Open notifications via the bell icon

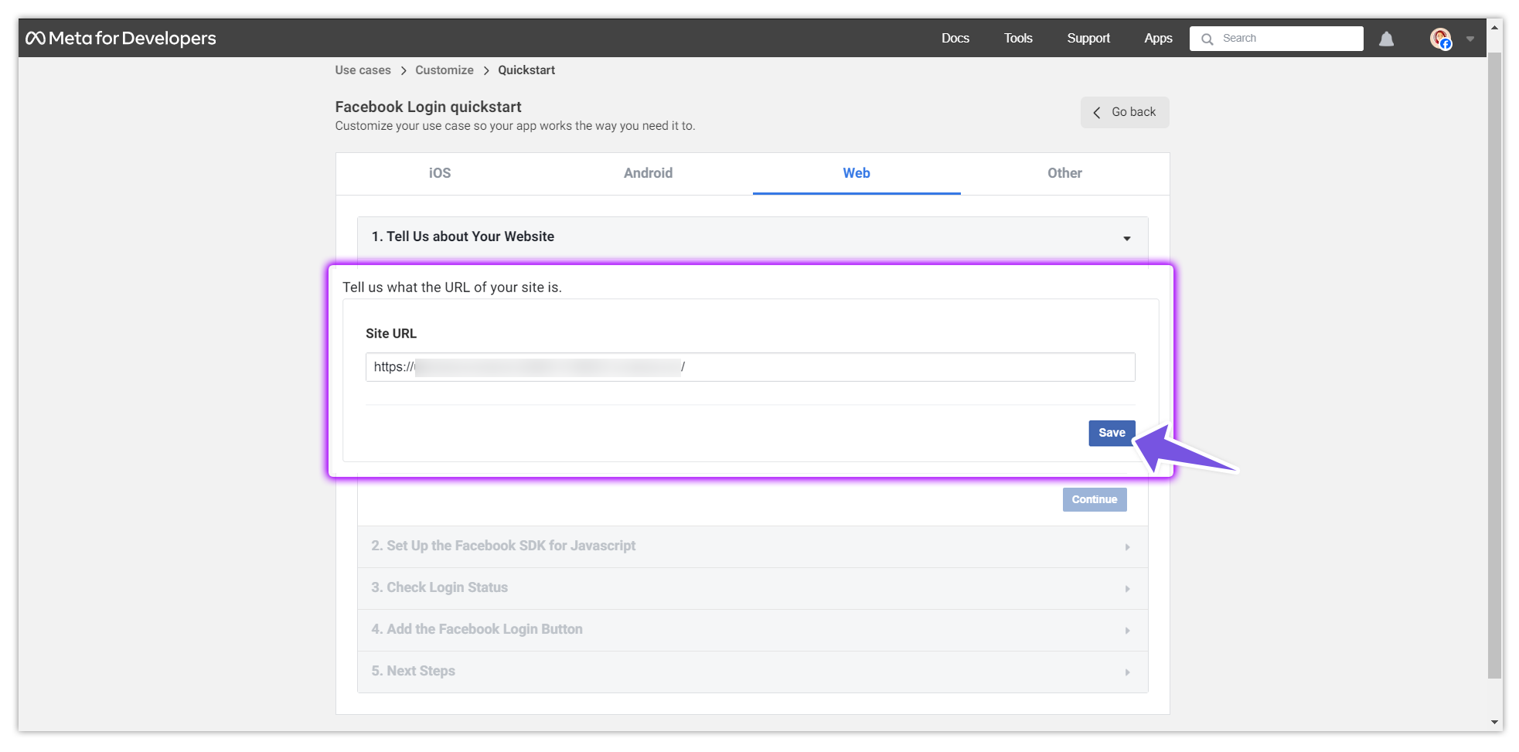point(1384,38)
